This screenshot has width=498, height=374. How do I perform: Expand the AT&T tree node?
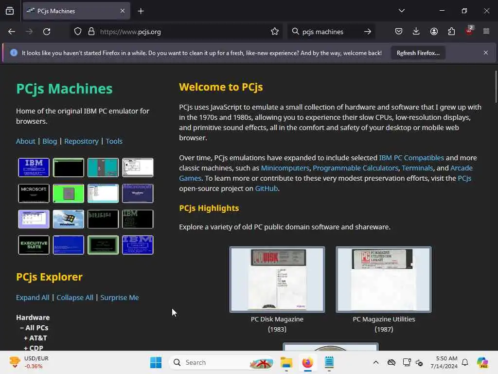(35, 338)
